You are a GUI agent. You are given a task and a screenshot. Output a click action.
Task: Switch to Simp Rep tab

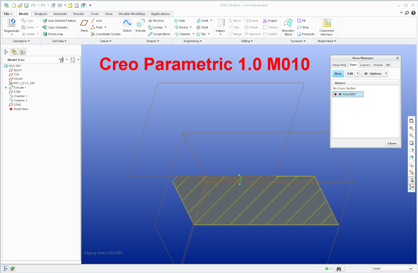(x=339, y=65)
